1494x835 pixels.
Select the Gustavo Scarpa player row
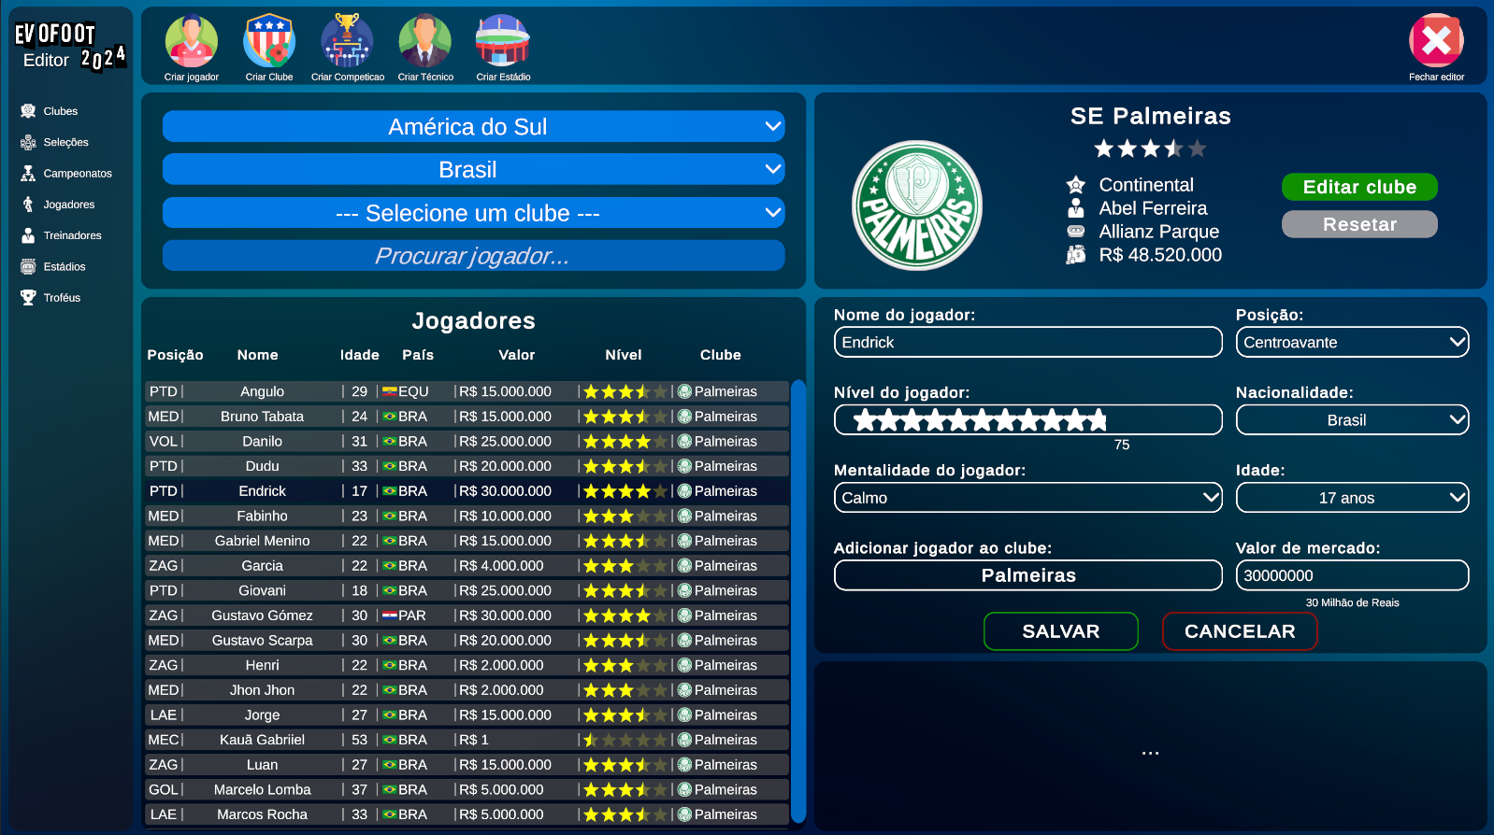click(467, 641)
